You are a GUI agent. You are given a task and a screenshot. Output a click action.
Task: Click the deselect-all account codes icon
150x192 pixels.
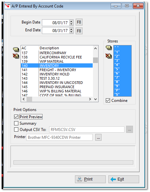pos(16,56)
